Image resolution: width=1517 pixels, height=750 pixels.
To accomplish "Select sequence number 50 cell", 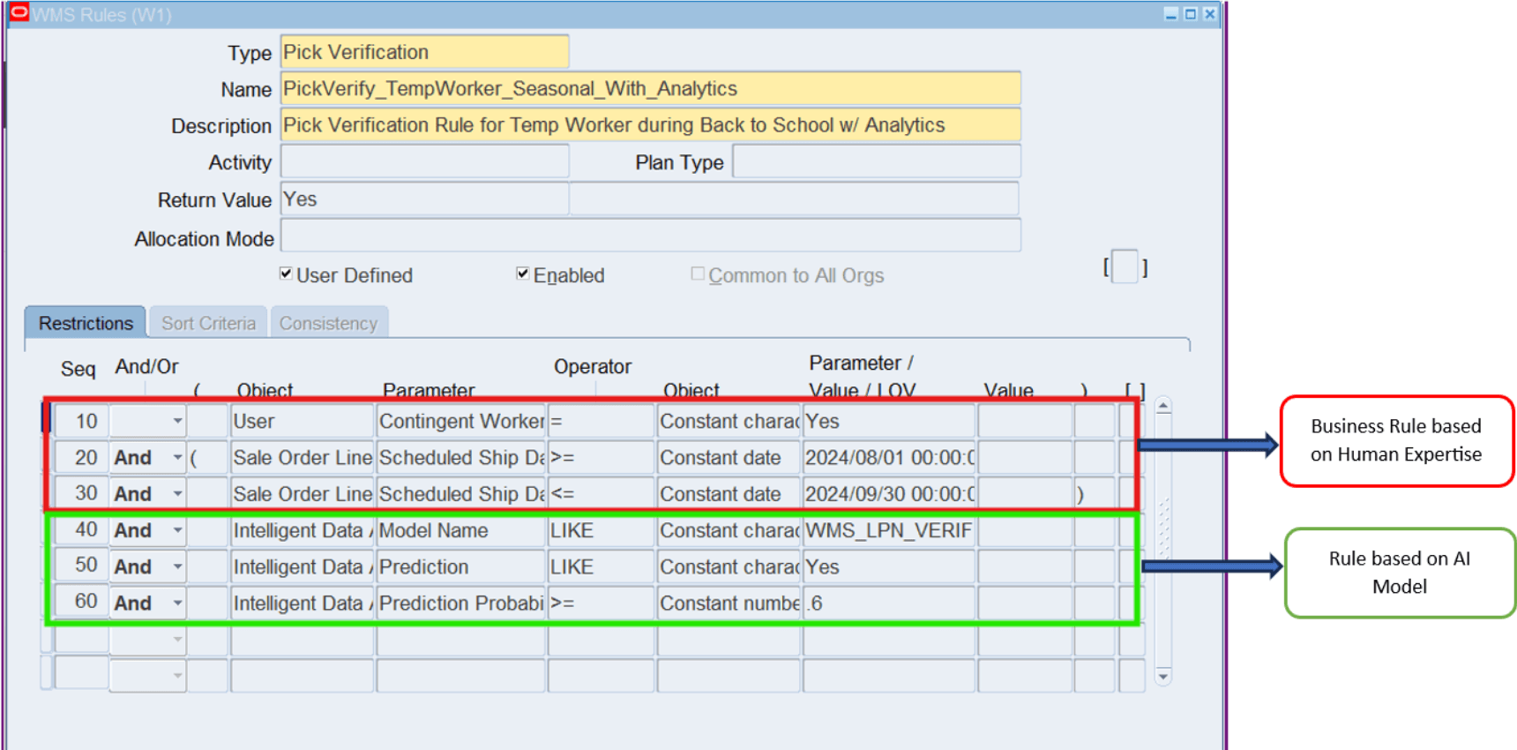I will (x=81, y=566).
